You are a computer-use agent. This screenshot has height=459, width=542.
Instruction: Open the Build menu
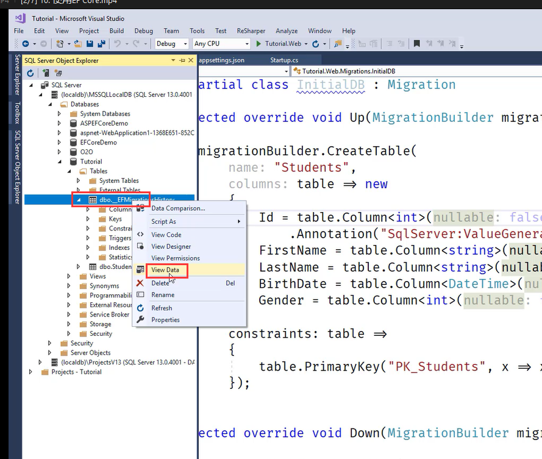(x=116, y=30)
